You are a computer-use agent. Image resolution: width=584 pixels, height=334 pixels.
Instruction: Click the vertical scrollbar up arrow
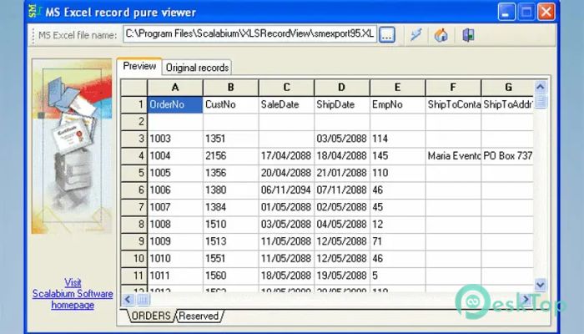(x=541, y=87)
